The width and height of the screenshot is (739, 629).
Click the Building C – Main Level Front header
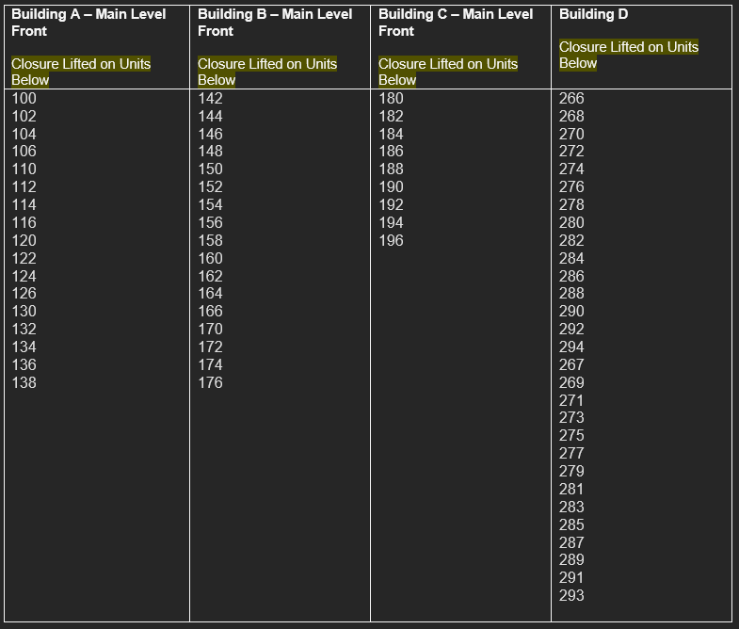pos(456,23)
